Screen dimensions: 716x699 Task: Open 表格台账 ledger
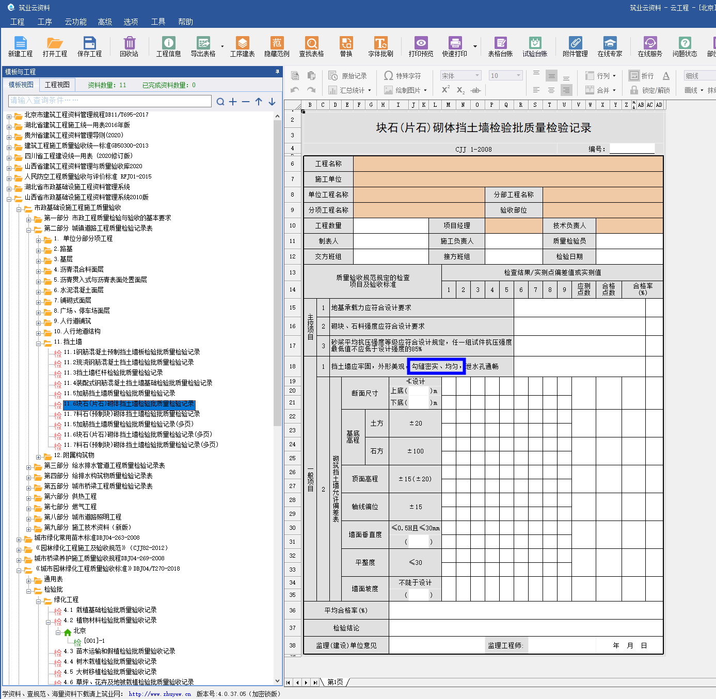click(x=501, y=46)
